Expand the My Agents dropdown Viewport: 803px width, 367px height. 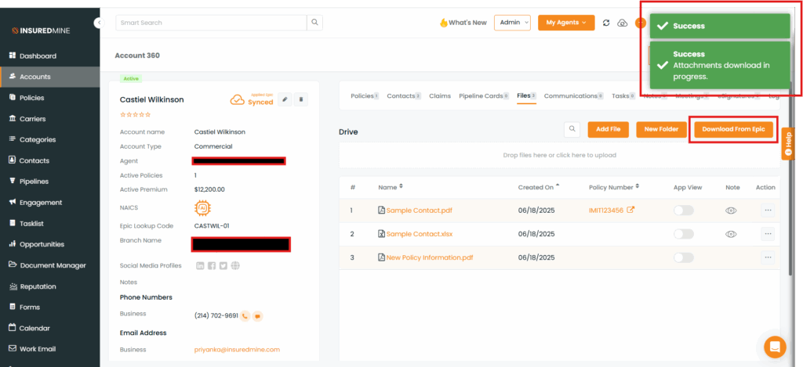[x=566, y=23]
